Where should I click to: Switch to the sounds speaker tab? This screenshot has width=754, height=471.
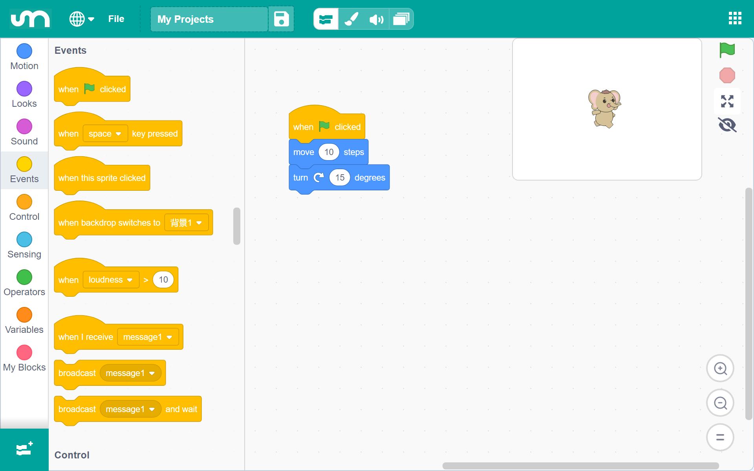[376, 19]
